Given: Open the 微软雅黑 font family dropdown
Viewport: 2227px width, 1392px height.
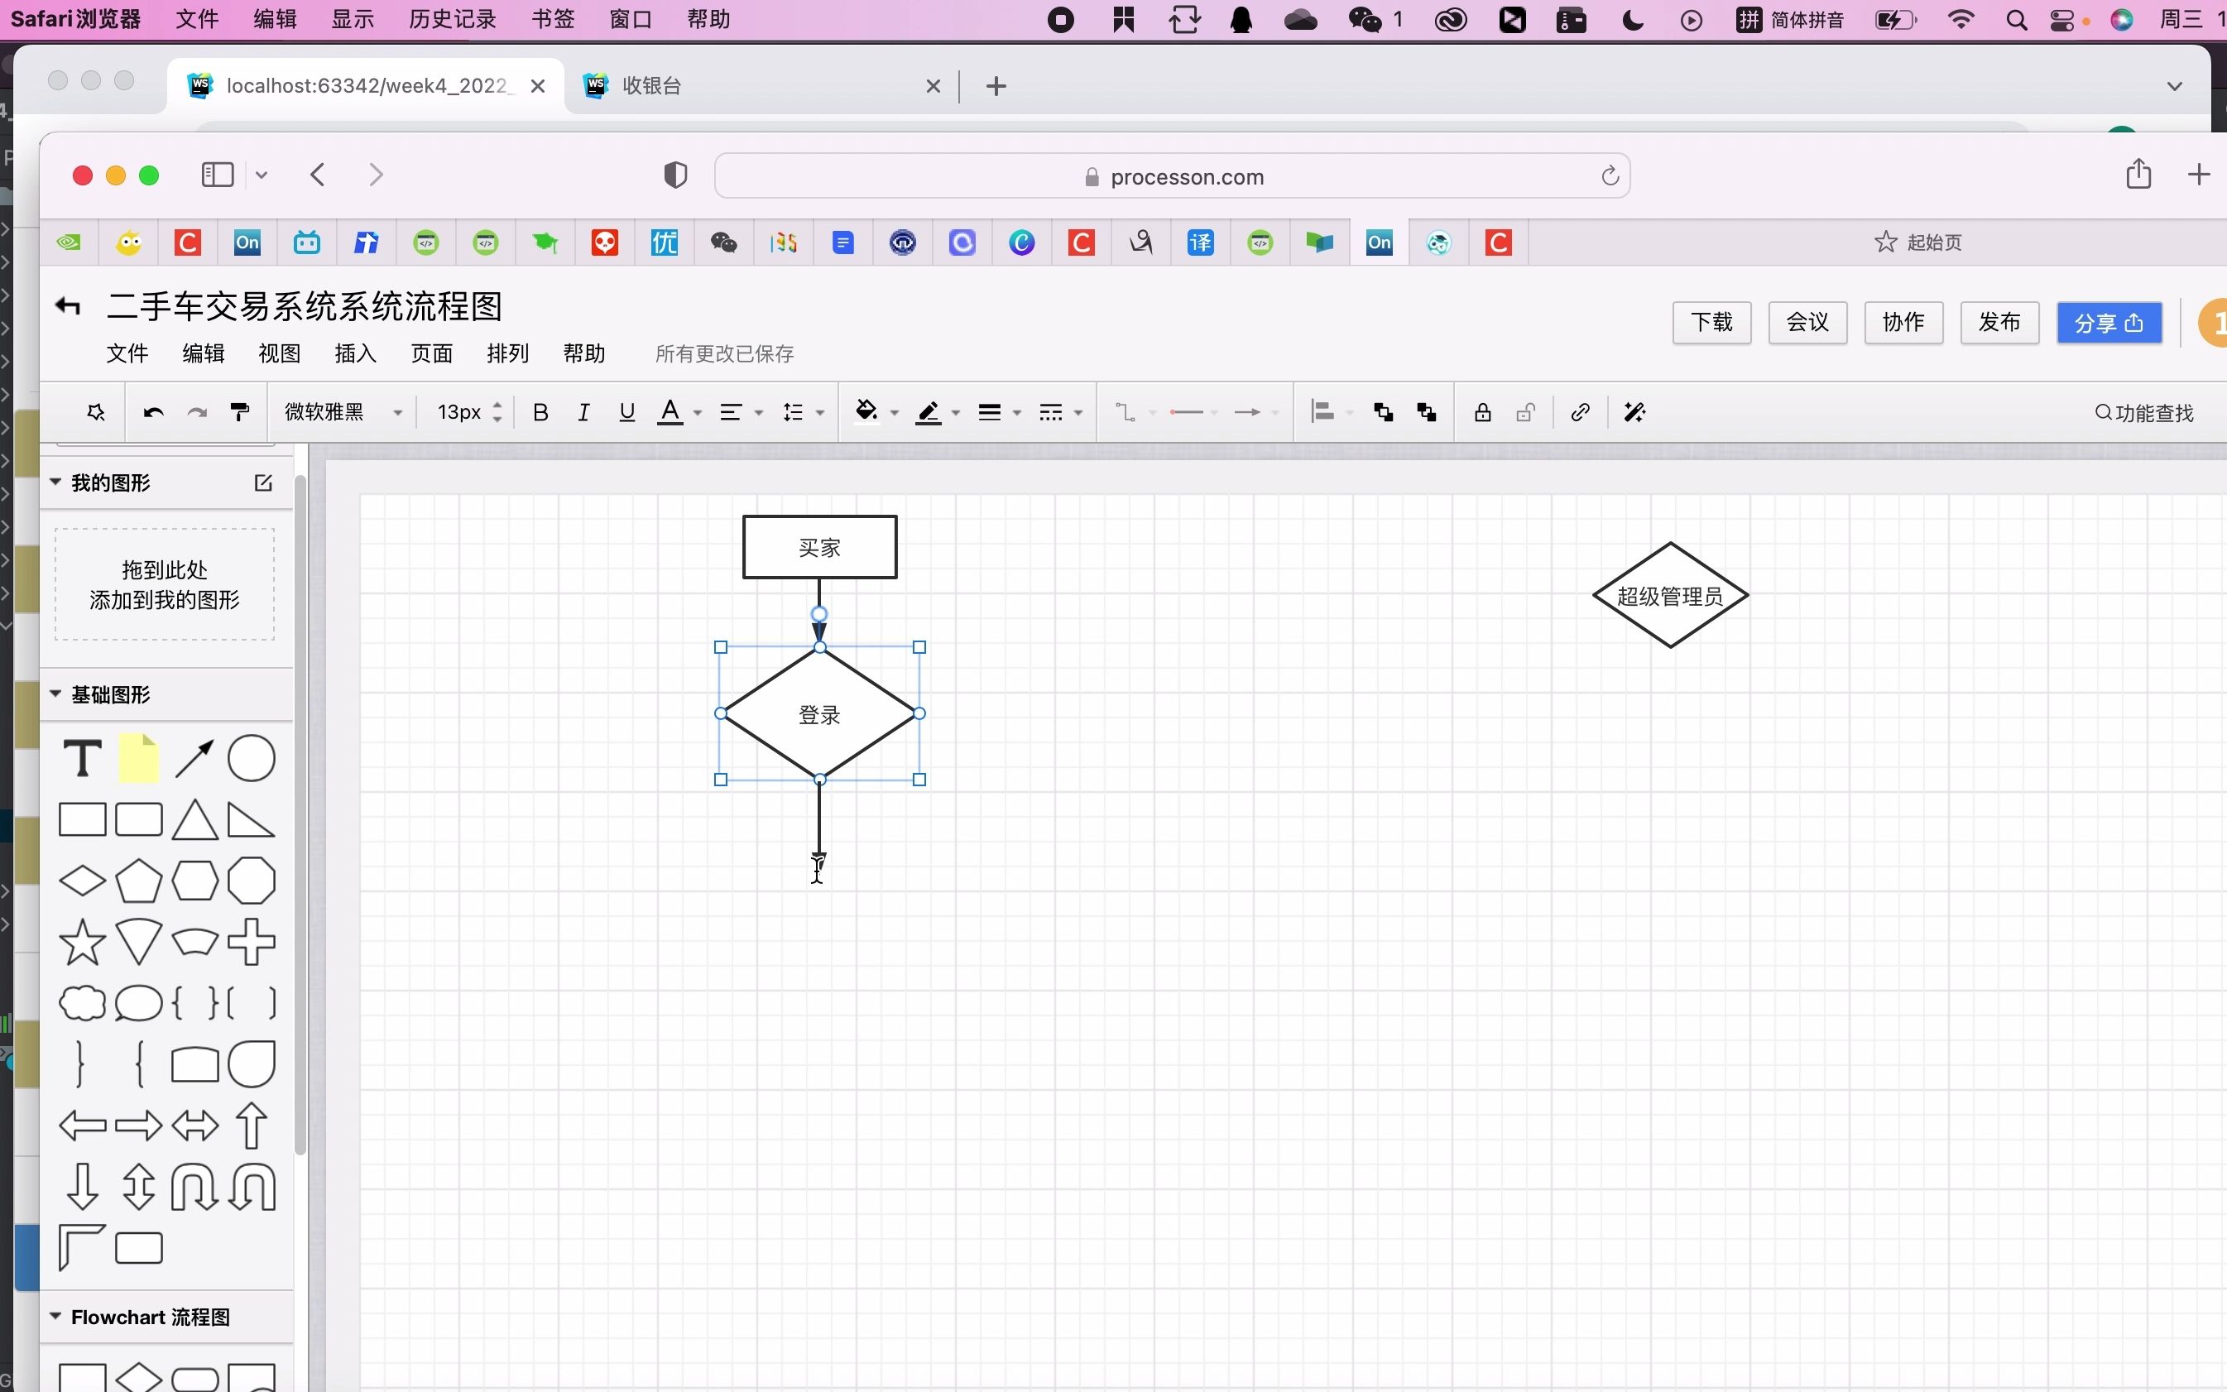Looking at the screenshot, I should coord(343,412).
